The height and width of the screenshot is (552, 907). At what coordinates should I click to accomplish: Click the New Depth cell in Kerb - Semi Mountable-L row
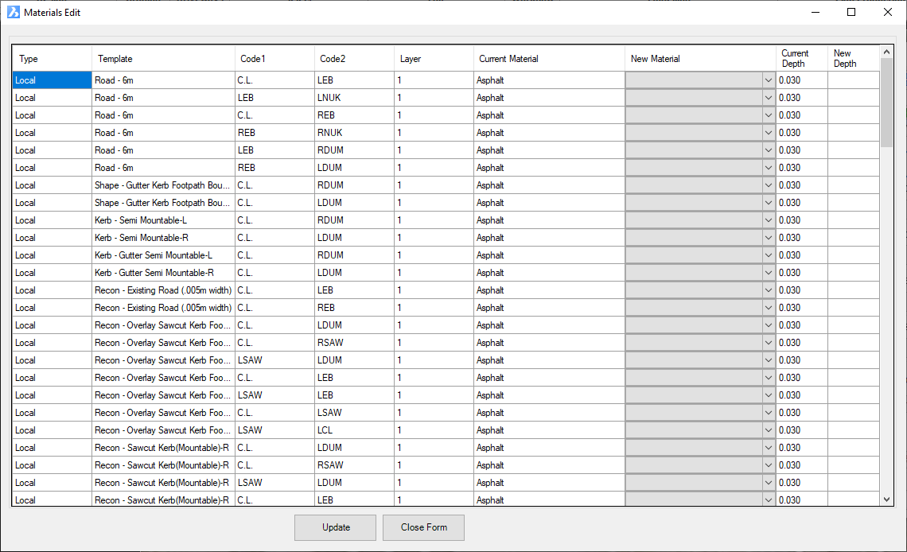click(853, 220)
